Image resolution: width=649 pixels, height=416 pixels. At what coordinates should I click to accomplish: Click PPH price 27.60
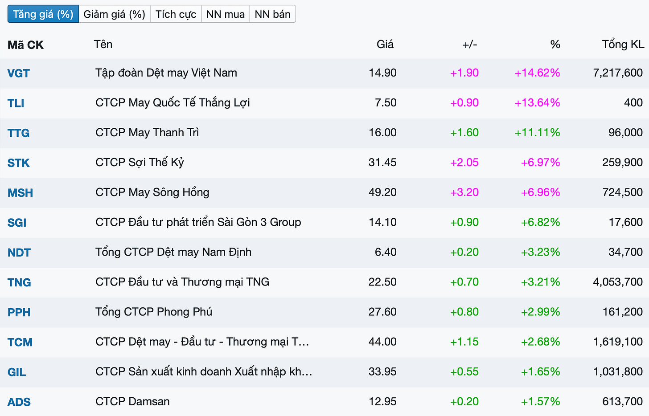(382, 311)
